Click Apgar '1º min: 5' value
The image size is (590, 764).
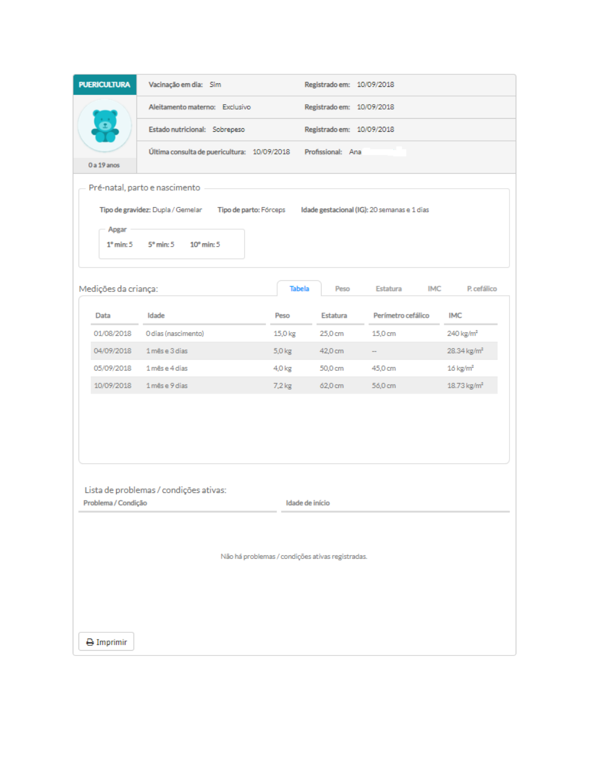120,245
